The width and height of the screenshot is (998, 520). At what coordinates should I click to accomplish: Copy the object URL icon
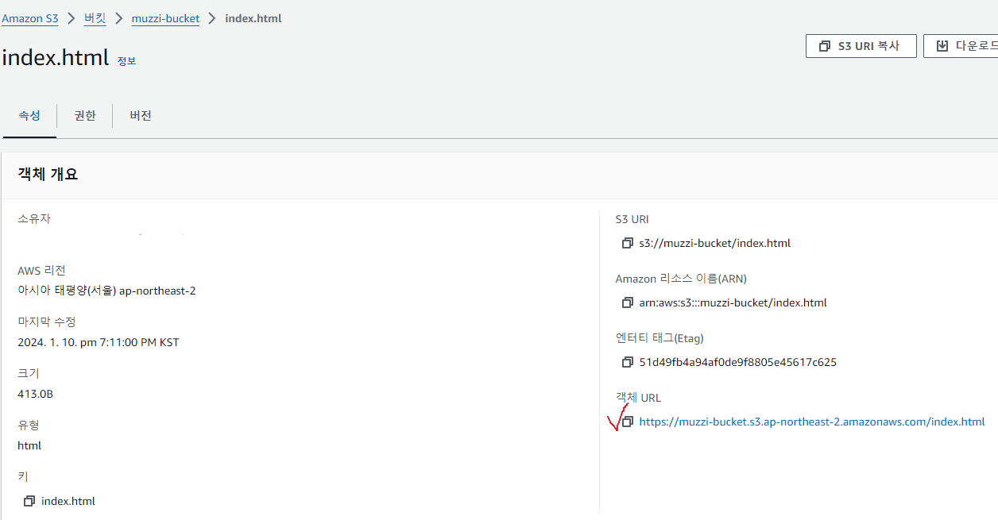[x=627, y=422]
